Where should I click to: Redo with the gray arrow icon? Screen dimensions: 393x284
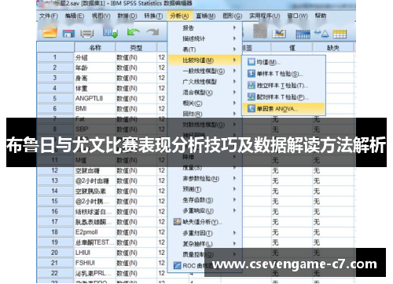(x=152, y=32)
